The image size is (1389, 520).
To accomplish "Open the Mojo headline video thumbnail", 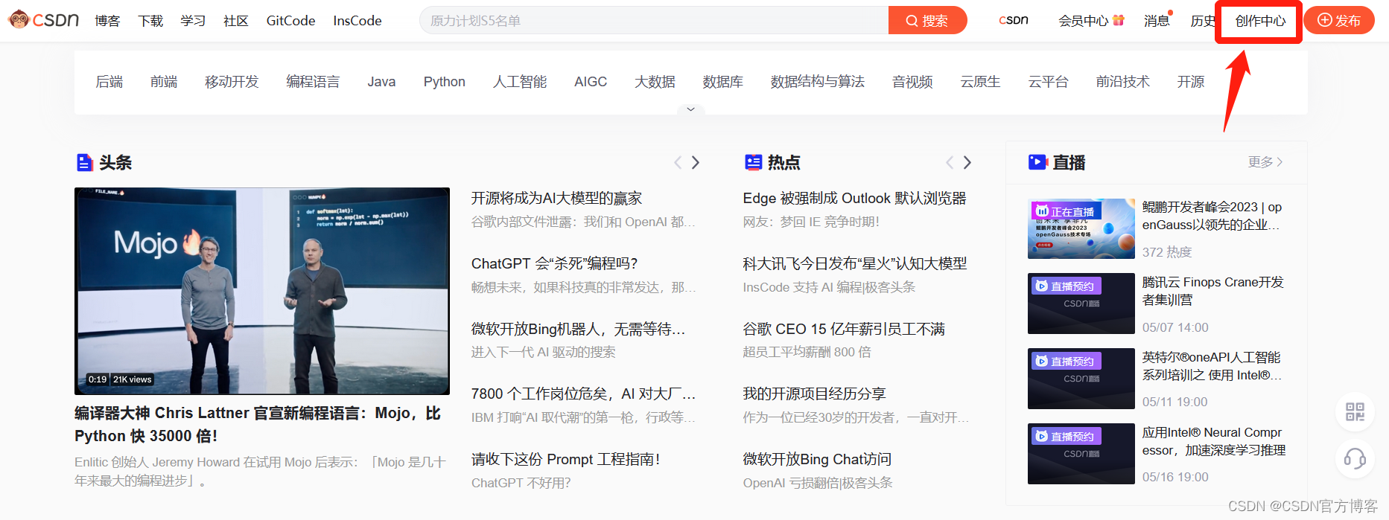I will point(262,291).
